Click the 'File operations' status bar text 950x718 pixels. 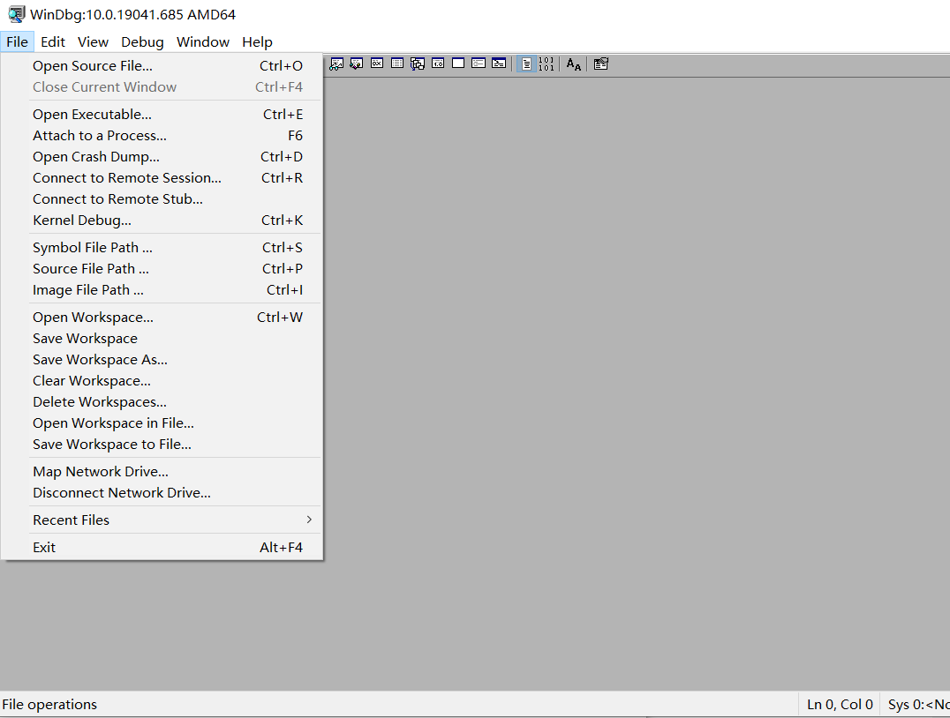click(x=49, y=704)
